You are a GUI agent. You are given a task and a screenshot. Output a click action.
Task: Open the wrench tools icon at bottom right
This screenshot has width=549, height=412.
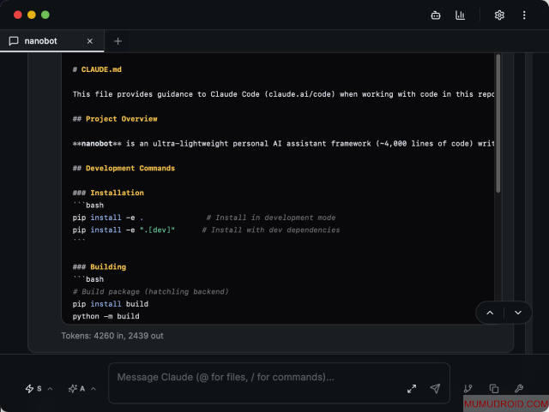518,389
